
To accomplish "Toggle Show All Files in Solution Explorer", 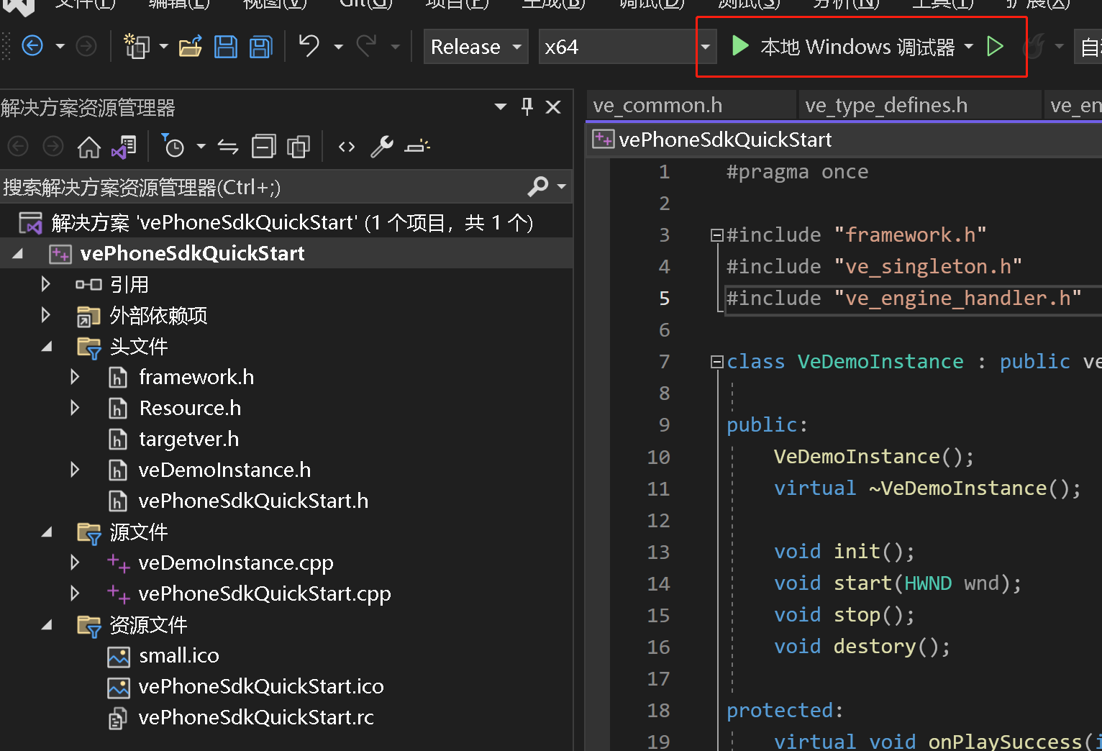I will point(298,147).
